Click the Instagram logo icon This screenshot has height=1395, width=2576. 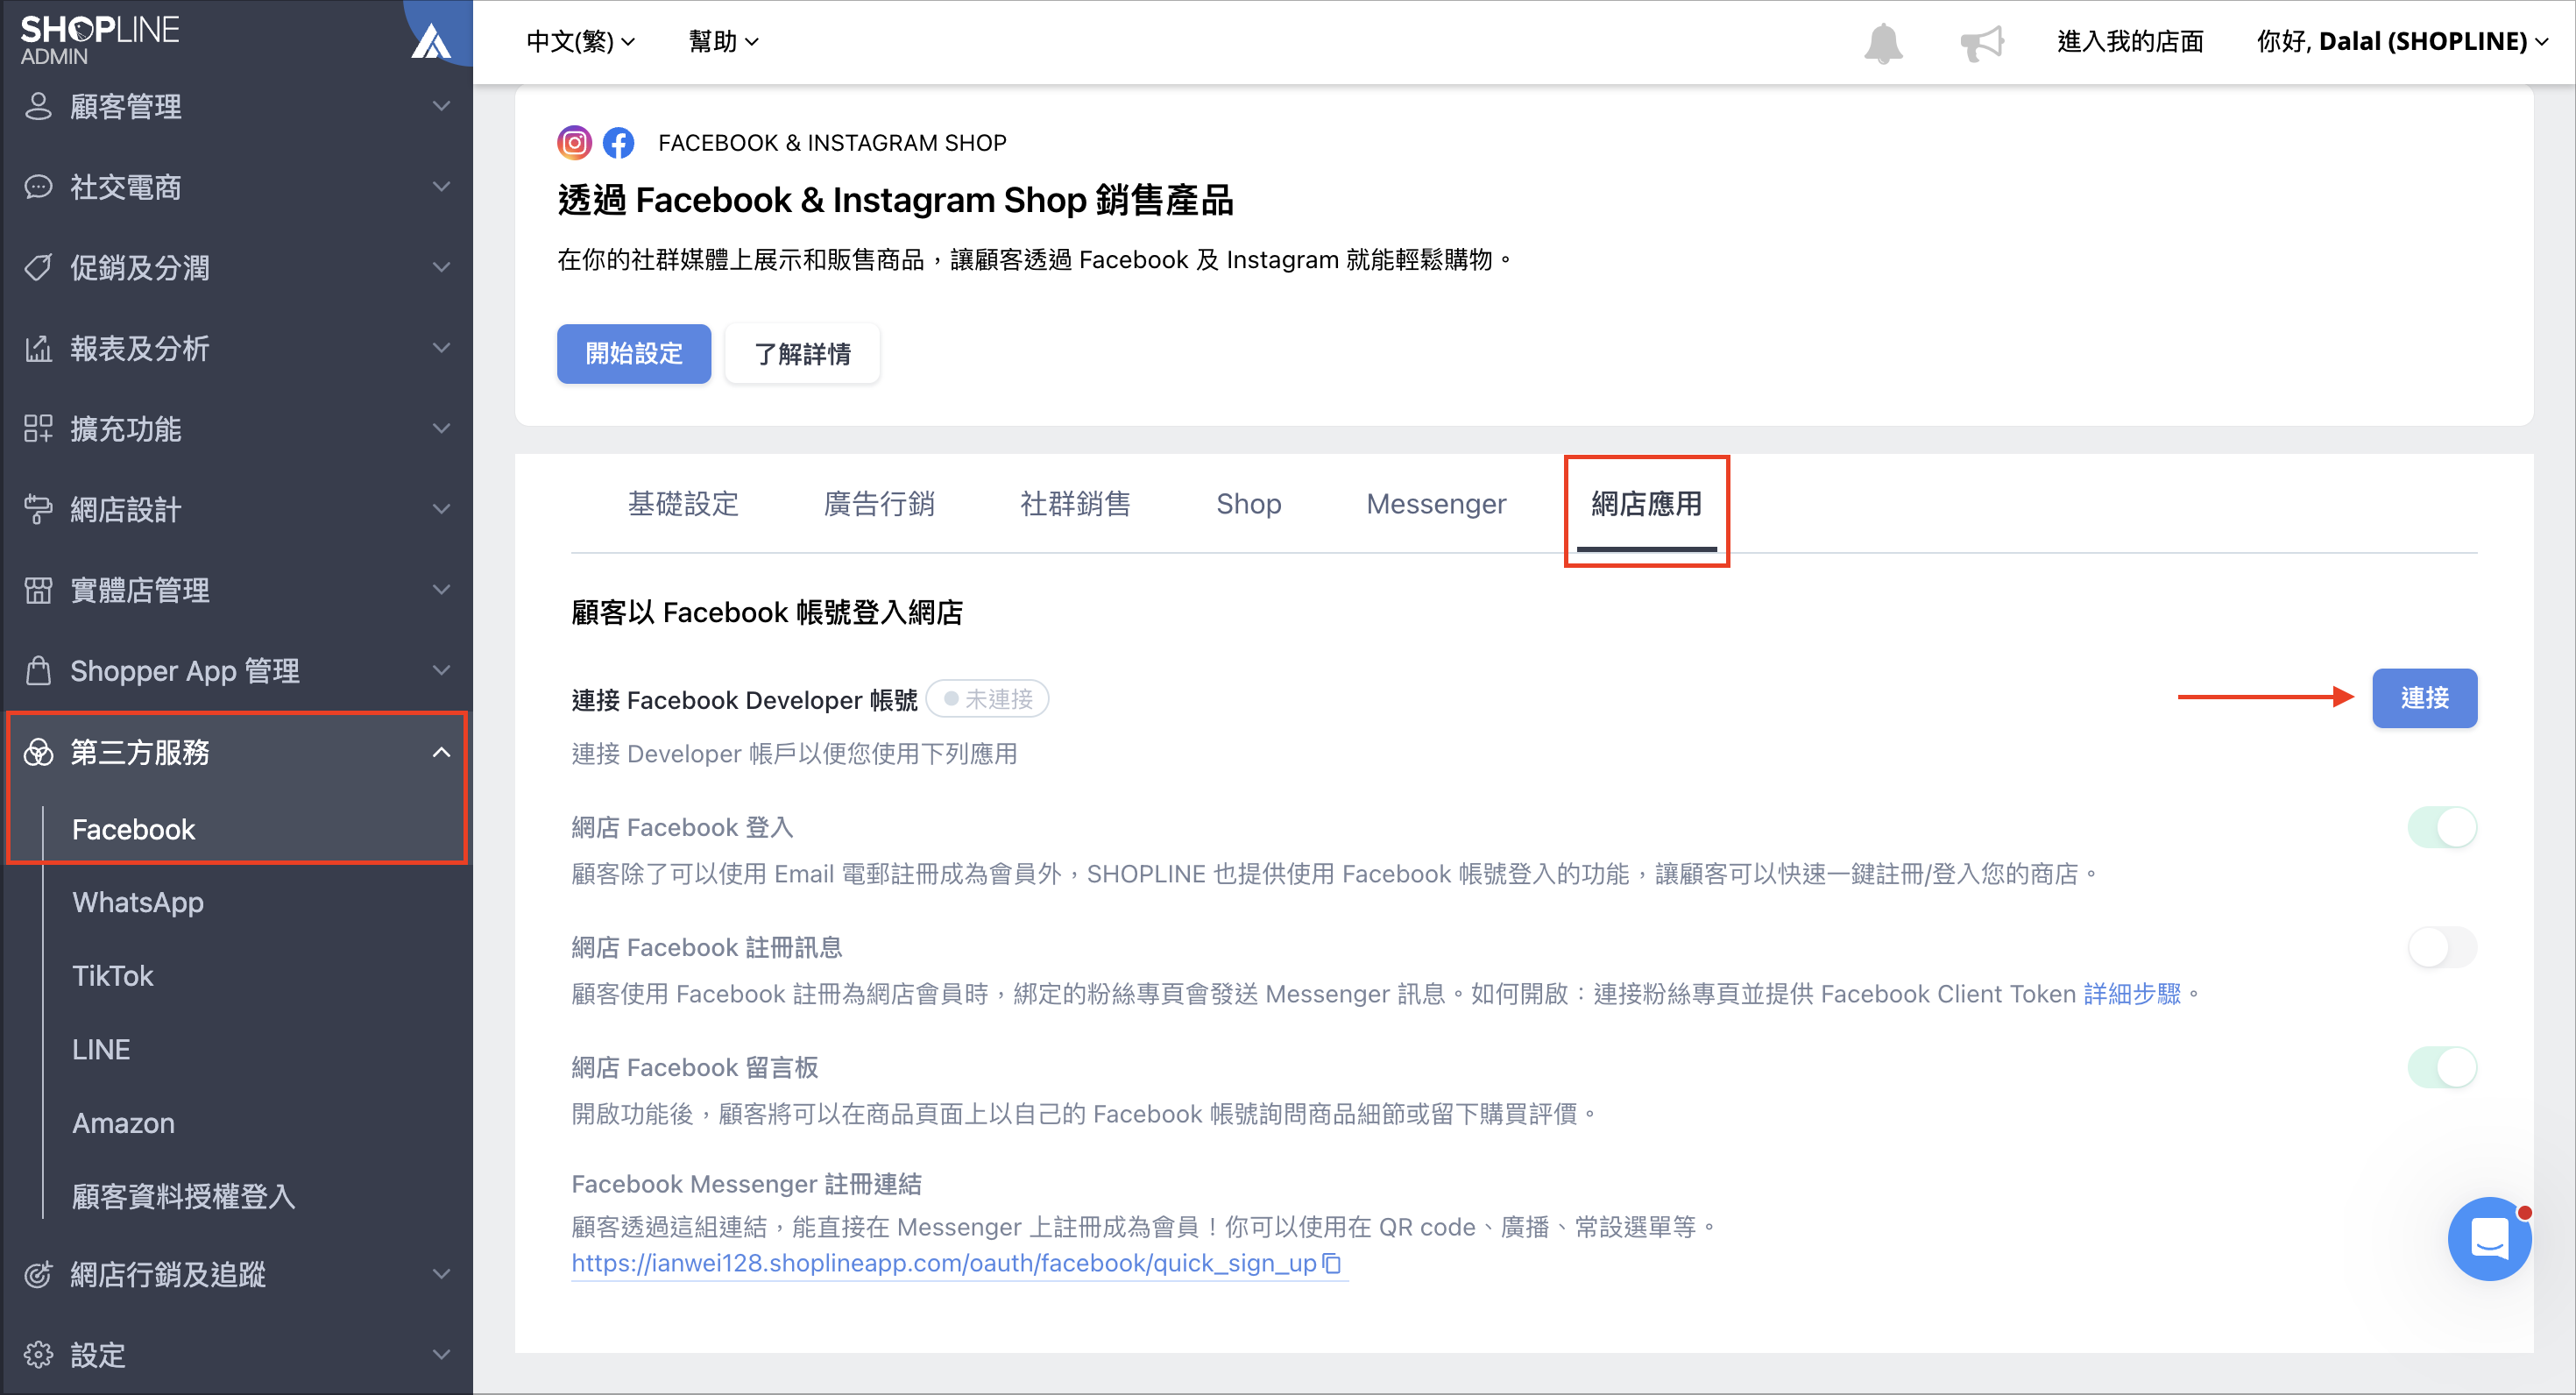click(574, 143)
